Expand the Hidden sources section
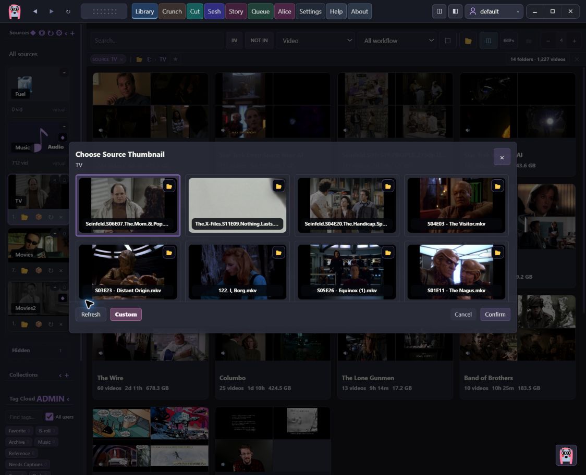 pyautogui.click(x=38, y=351)
